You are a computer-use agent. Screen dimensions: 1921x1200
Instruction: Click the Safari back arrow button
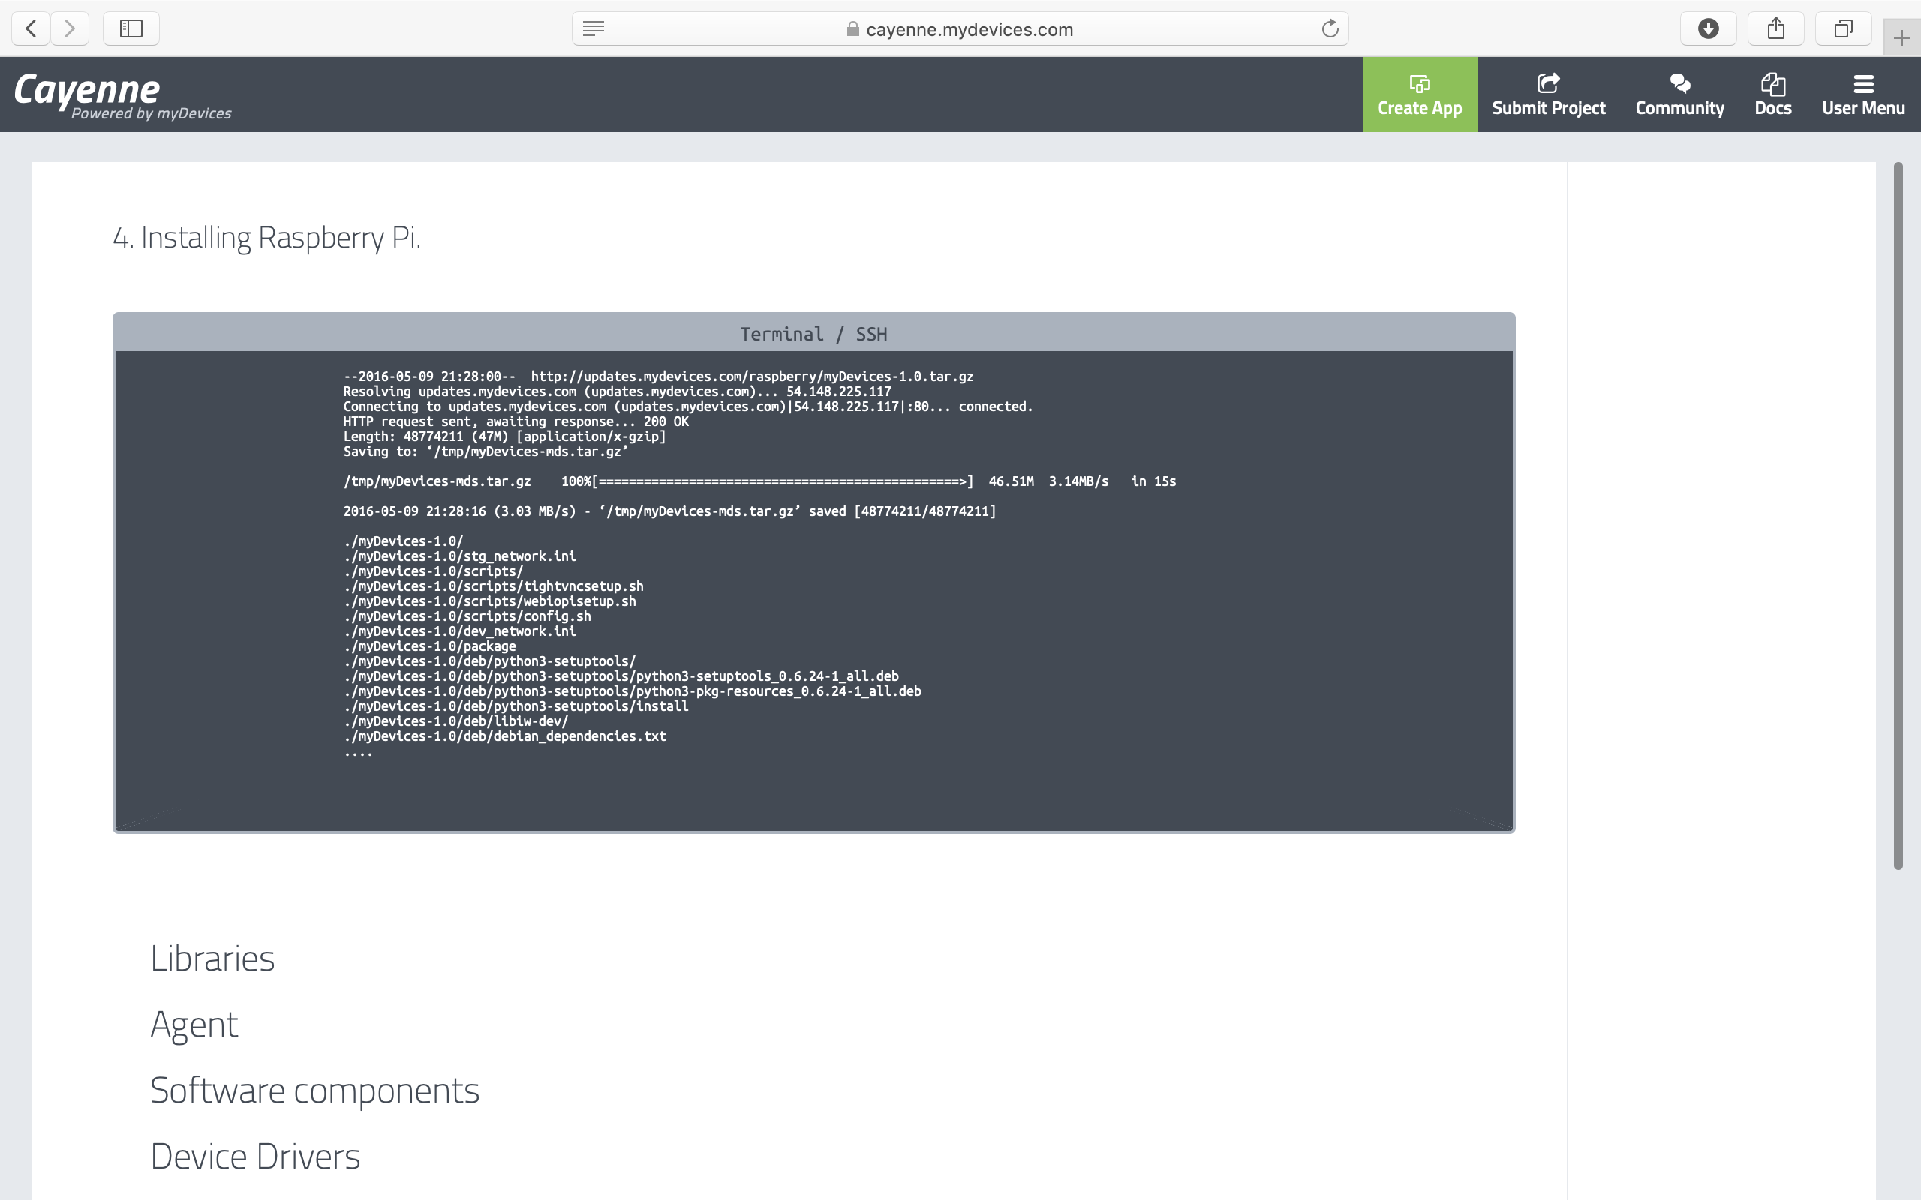tap(31, 28)
